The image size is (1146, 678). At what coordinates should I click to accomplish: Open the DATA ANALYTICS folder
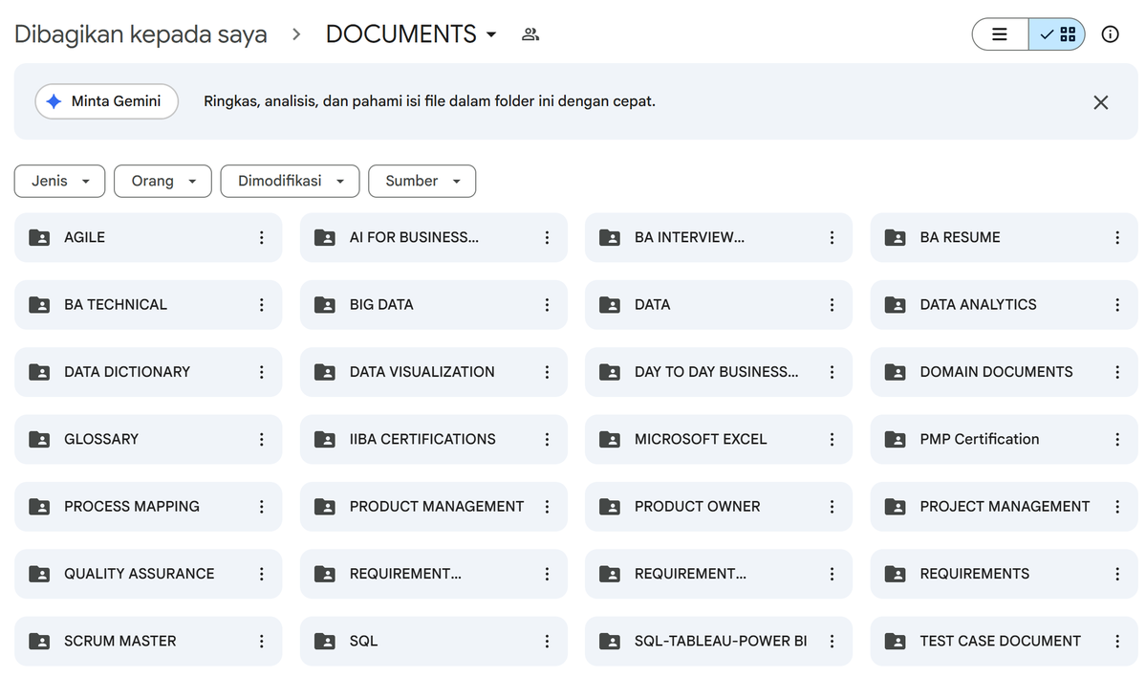(x=1004, y=305)
